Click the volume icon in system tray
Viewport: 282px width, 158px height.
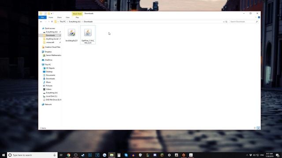254,155
